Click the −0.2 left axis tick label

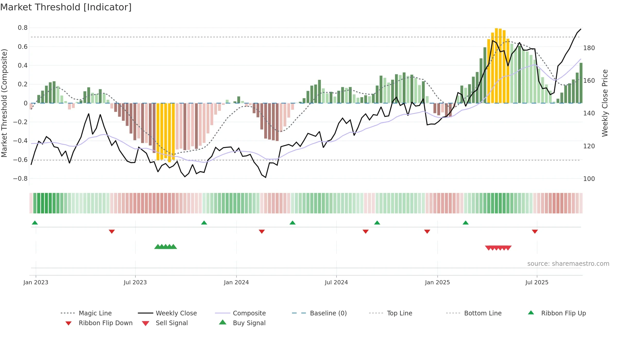(x=20, y=122)
